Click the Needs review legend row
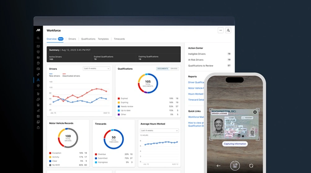The width and height of the screenshot is (311, 173). click(148, 107)
